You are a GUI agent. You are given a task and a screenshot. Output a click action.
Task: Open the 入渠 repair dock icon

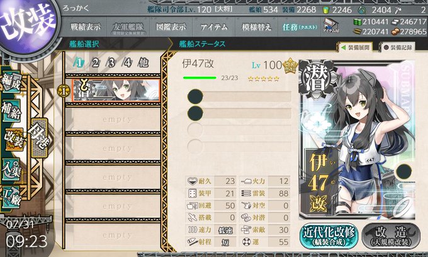coord(11,169)
